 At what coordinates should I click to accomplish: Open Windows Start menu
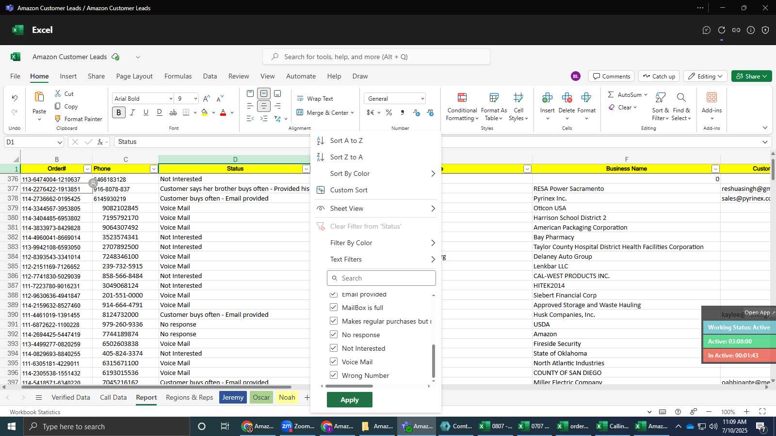[x=12, y=426]
